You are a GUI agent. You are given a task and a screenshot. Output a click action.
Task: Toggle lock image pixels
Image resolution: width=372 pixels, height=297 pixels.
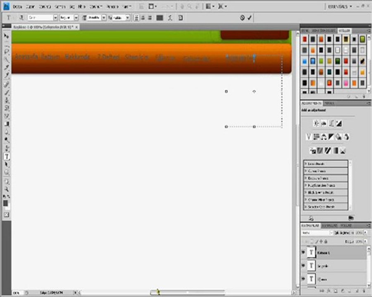316,242
